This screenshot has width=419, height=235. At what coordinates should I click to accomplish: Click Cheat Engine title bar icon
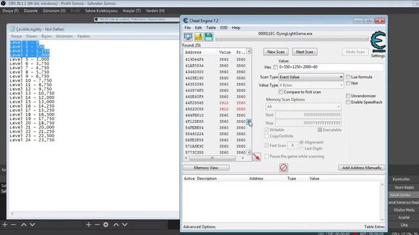click(185, 21)
